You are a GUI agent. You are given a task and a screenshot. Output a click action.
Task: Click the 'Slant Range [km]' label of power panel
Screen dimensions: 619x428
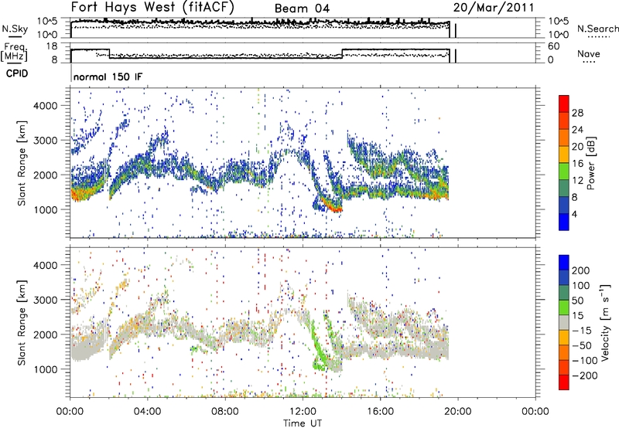22,163
